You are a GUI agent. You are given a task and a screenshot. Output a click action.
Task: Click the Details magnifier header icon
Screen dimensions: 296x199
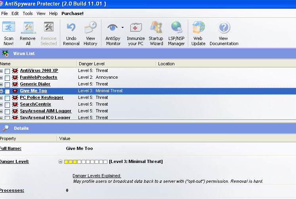[x=6, y=128]
